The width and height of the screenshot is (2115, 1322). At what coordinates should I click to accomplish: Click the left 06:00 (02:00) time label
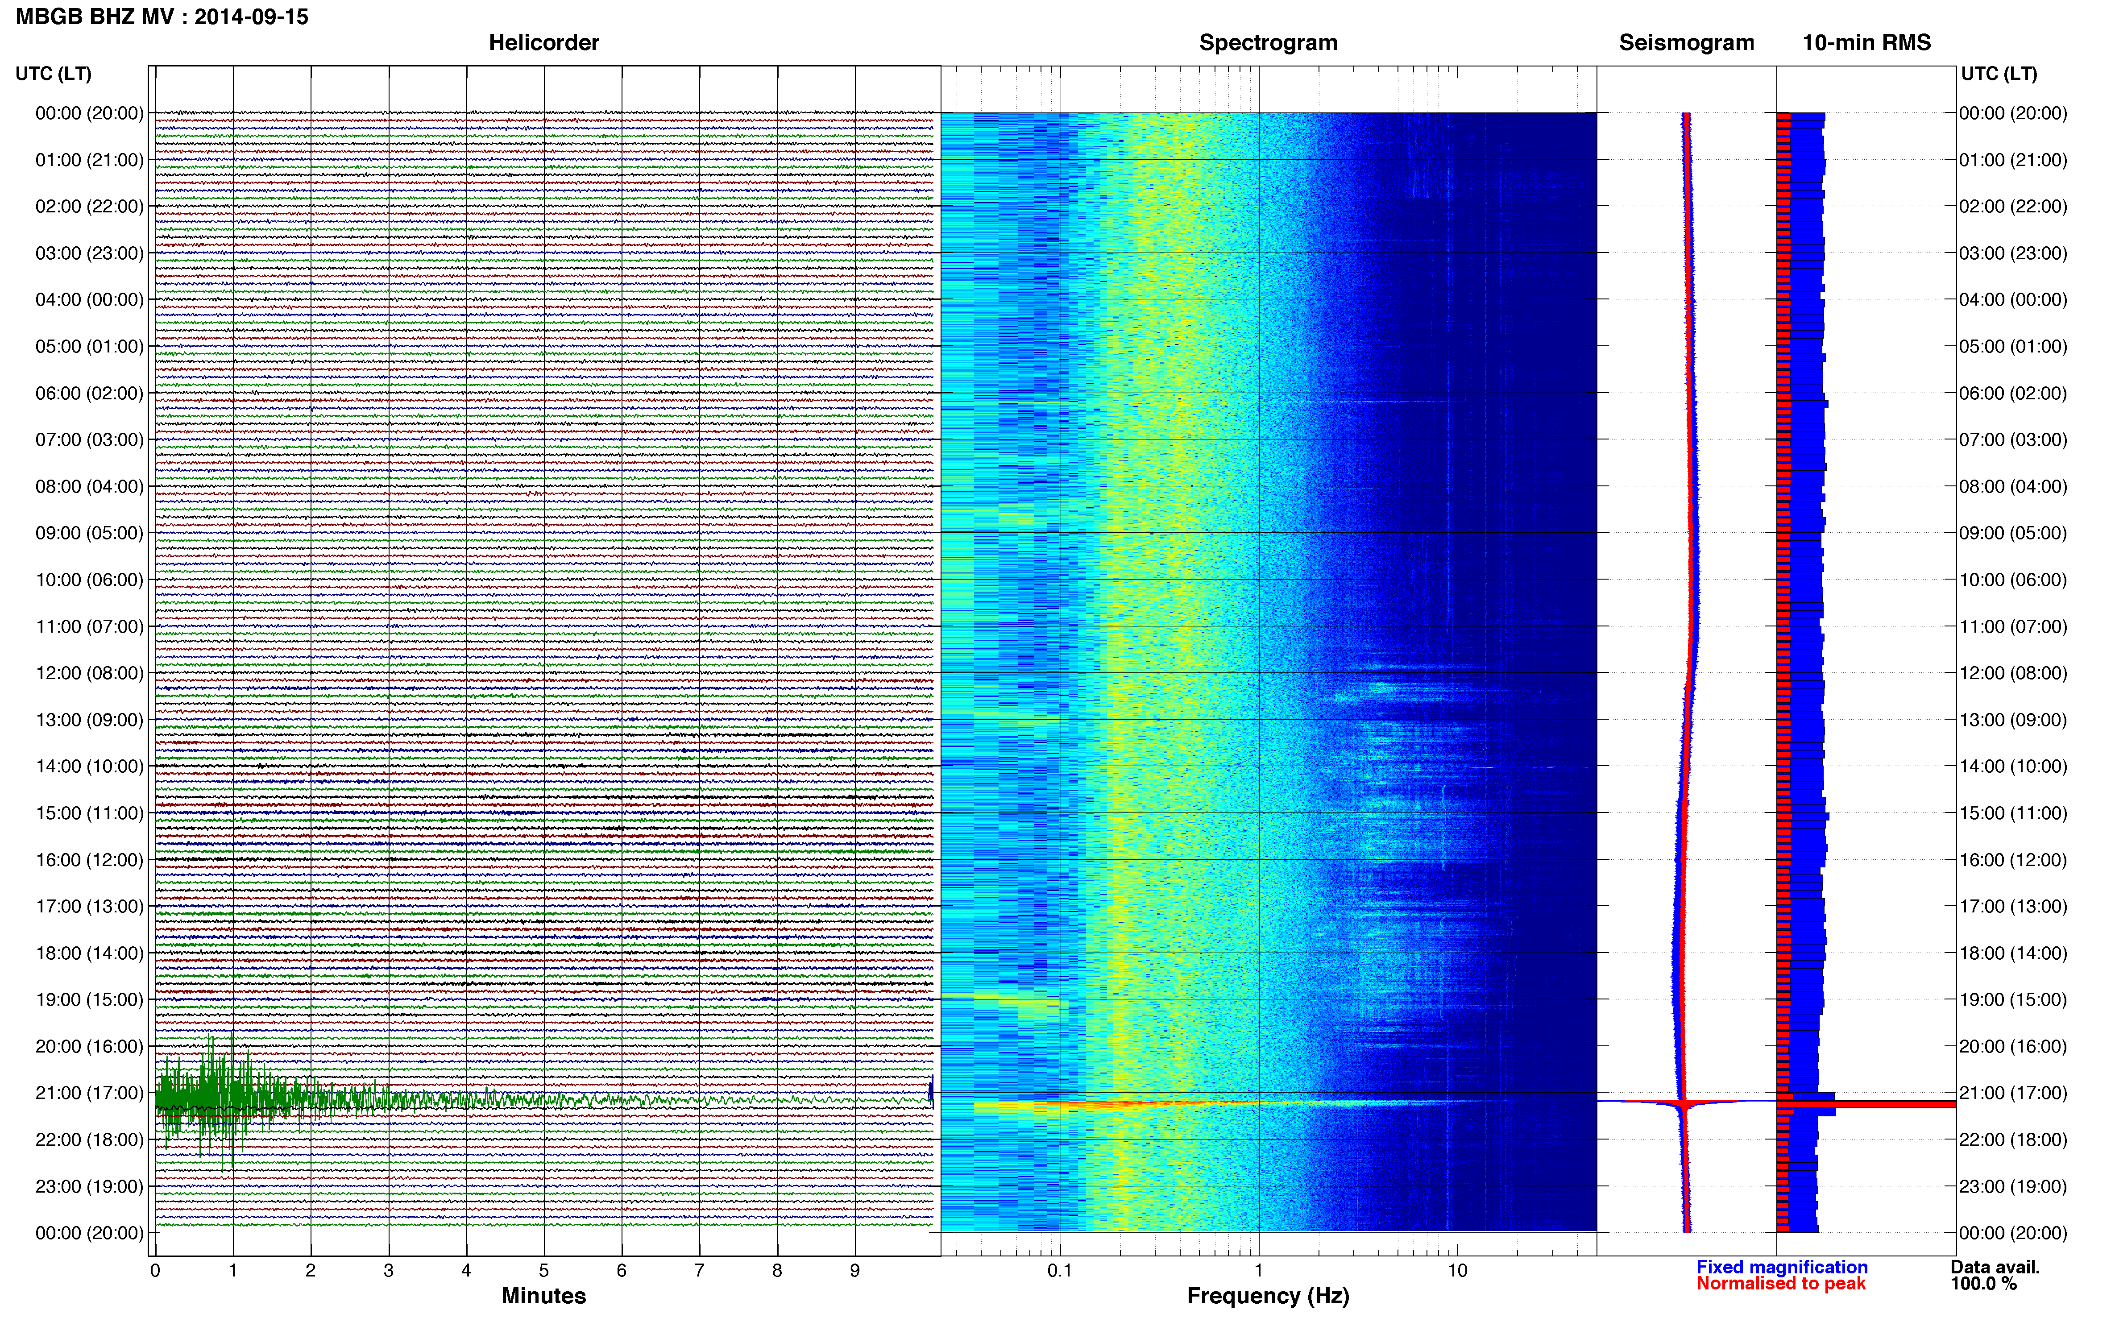[x=89, y=394]
